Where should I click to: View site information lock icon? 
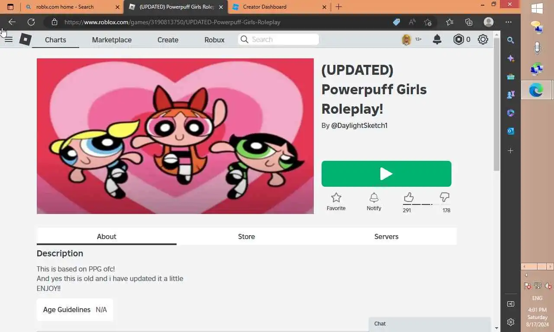(54, 22)
